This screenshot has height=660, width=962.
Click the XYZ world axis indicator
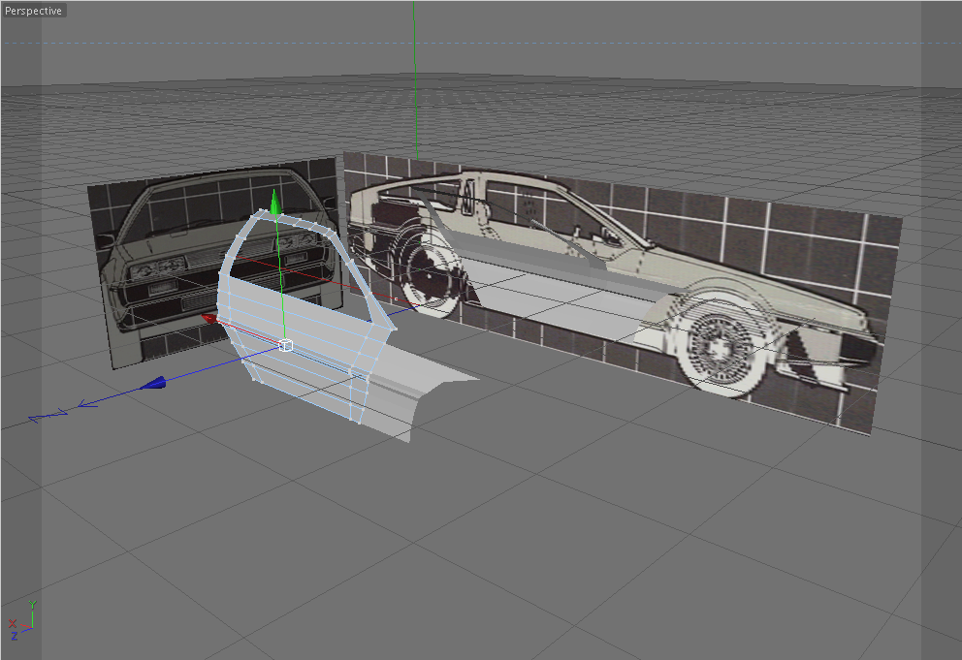pyautogui.click(x=21, y=620)
